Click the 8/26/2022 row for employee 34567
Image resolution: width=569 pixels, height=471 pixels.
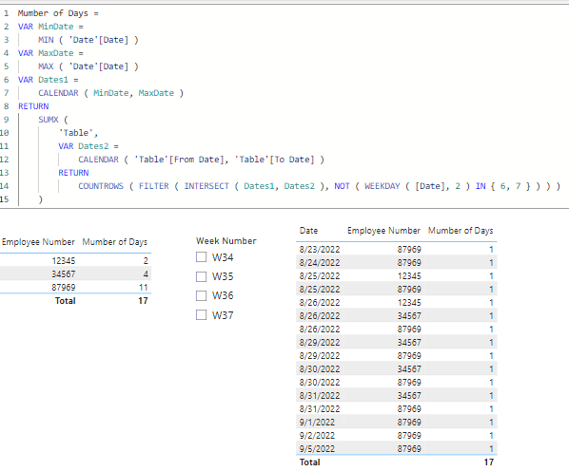pyautogui.click(x=397, y=315)
